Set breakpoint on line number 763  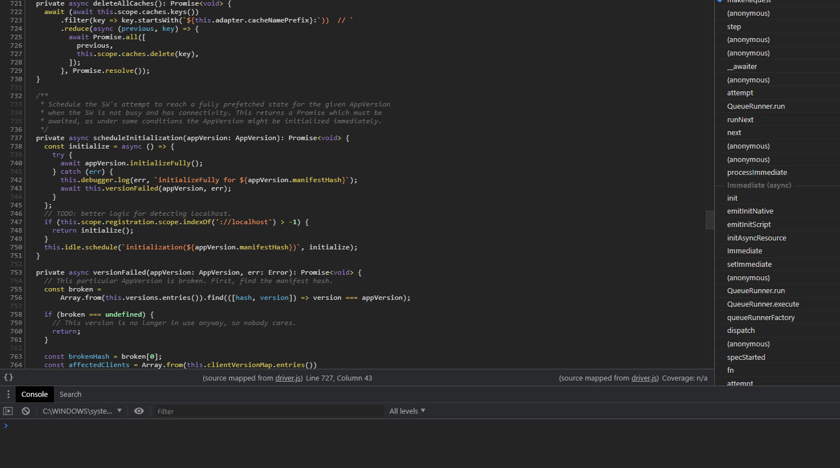[16, 356]
